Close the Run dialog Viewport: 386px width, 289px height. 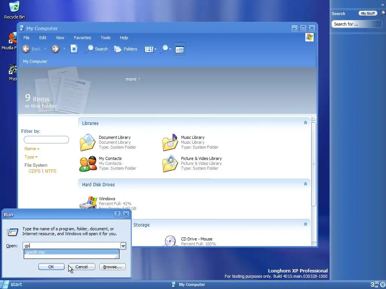pyautogui.click(x=126, y=214)
